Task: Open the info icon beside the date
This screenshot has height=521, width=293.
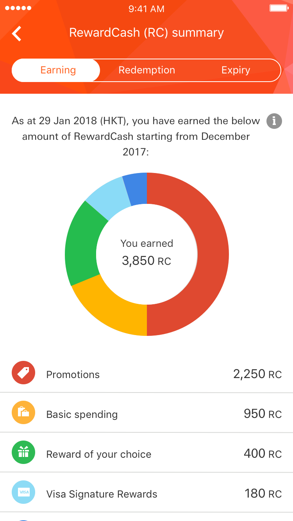Action: click(x=274, y=121)
